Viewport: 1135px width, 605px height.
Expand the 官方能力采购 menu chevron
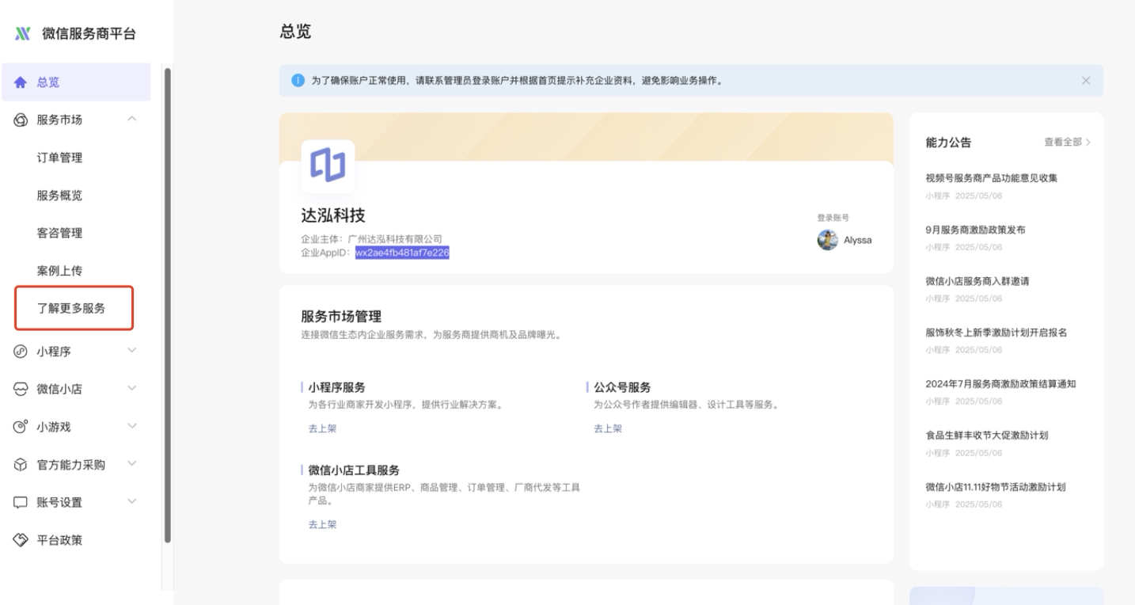(132, 465)
